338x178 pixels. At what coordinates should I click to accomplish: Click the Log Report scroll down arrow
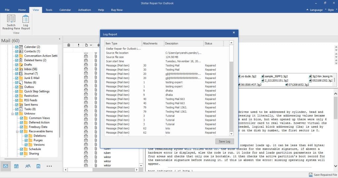point(231,134)
